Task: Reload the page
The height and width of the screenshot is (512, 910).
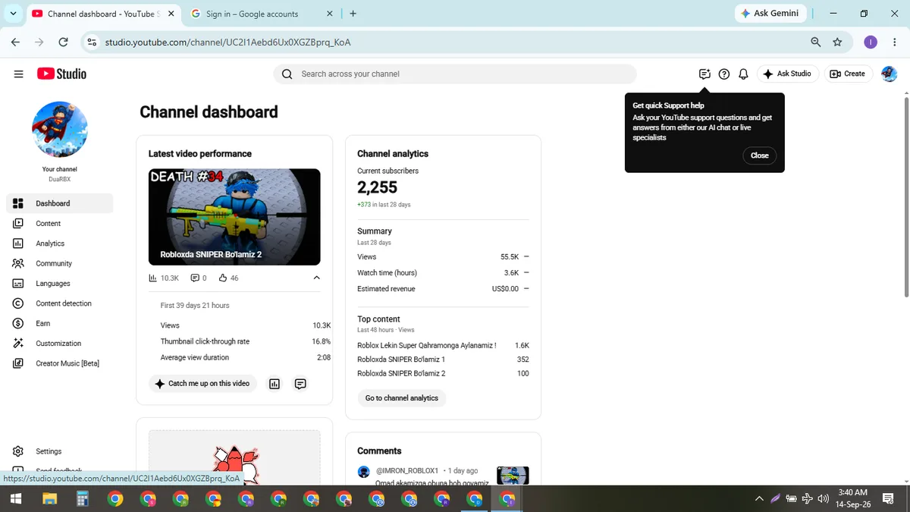Action: [x=63, y=42]
